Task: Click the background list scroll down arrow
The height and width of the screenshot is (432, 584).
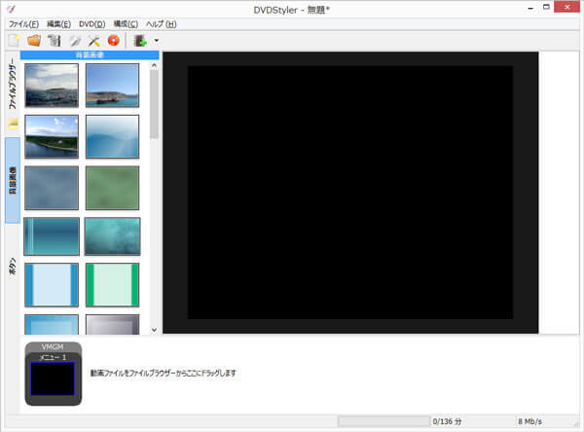Action: [153, 330]
